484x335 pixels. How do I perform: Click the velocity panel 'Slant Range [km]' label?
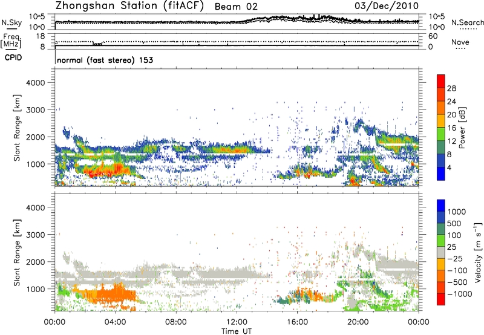[x=18, y=252]
